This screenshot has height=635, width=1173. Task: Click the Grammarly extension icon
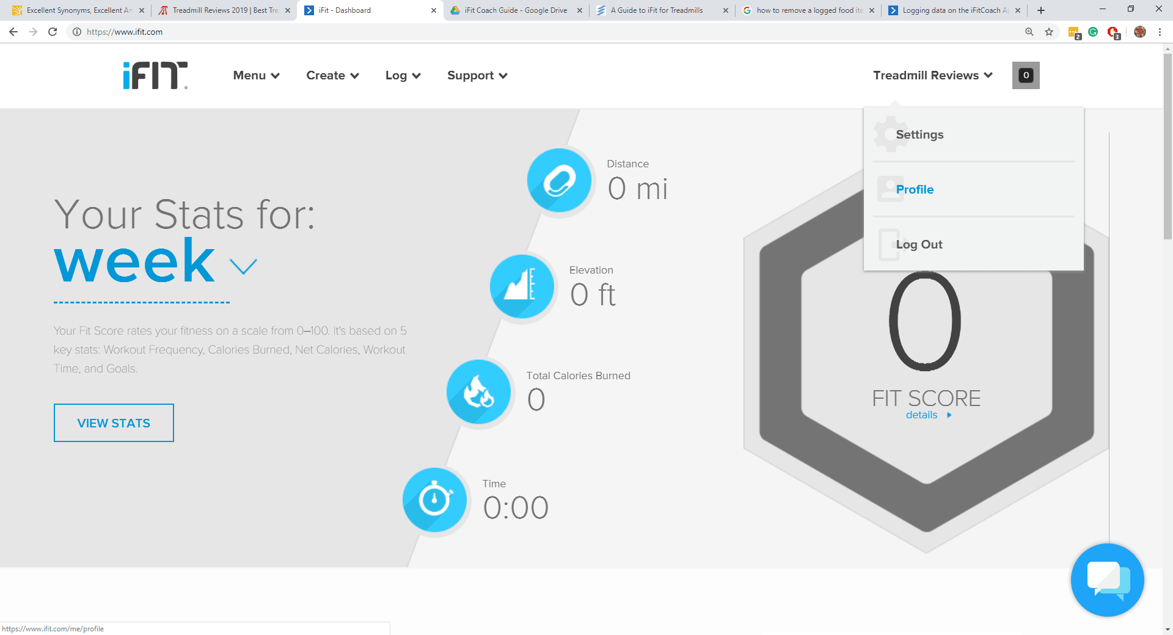coord(1093,32)
